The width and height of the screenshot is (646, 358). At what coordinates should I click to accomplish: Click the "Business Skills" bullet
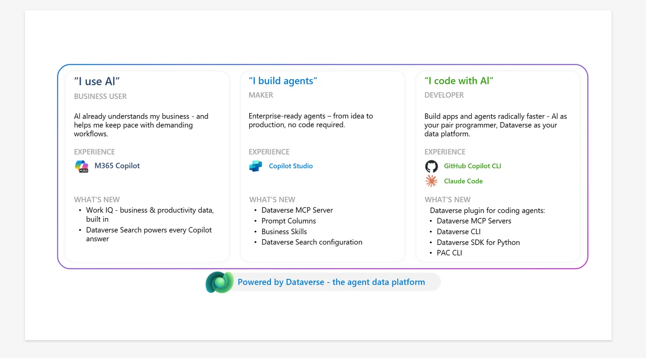(284, 232)
